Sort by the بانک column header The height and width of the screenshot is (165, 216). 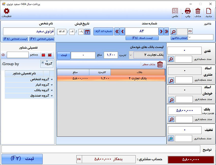[x=137, y=72]
